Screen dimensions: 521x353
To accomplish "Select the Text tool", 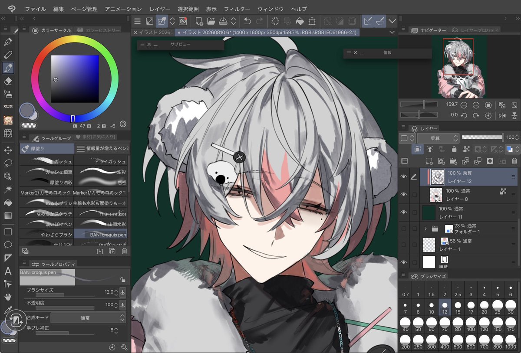I will click(x=8, y=271).
